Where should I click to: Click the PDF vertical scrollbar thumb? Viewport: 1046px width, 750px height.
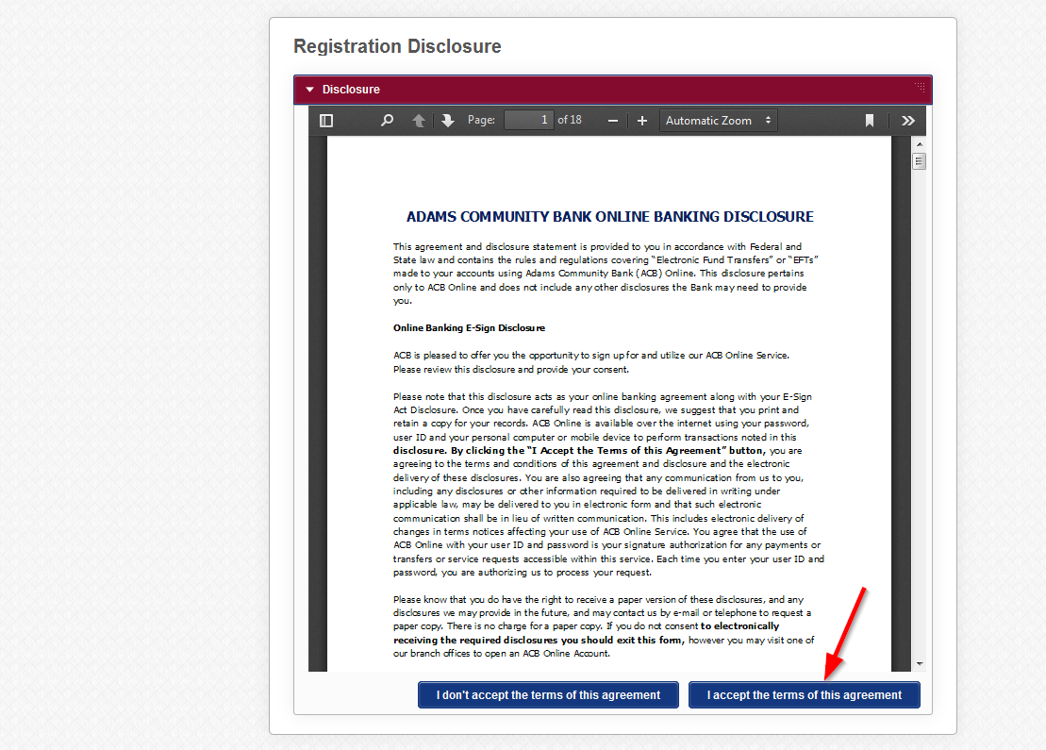pyautogui.click(x=920, y=161)
